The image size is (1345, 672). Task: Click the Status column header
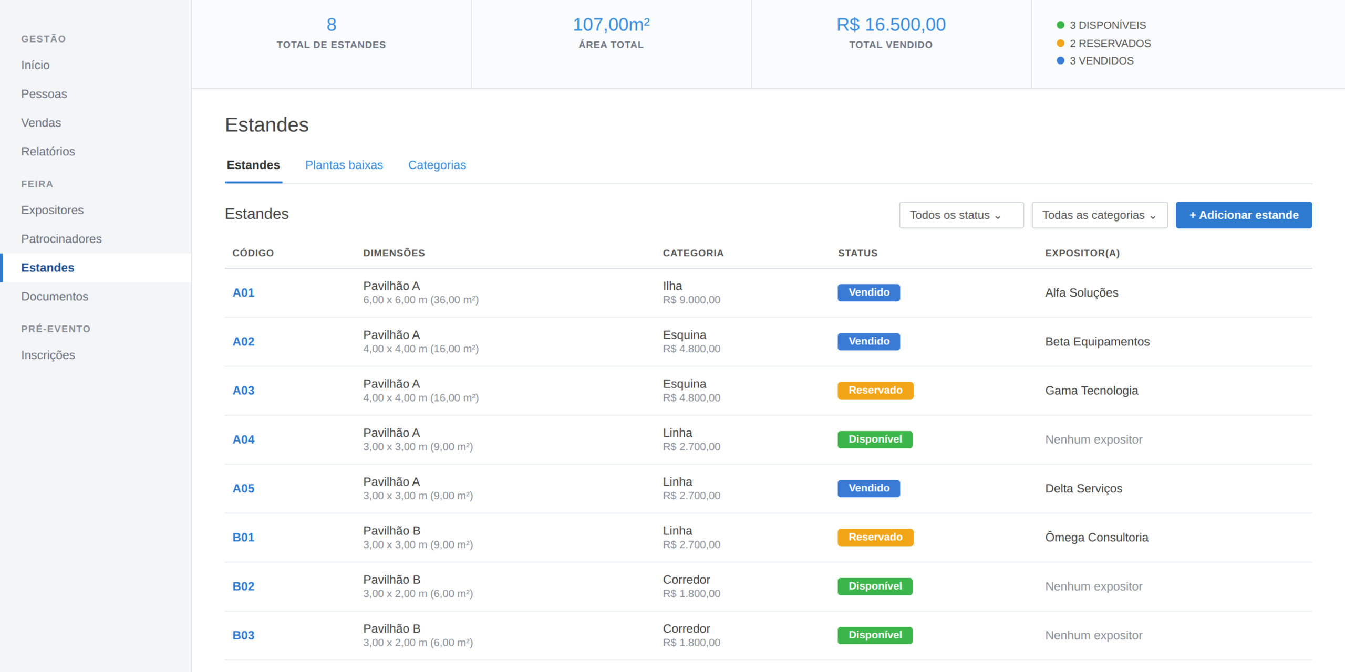(858, 253)
